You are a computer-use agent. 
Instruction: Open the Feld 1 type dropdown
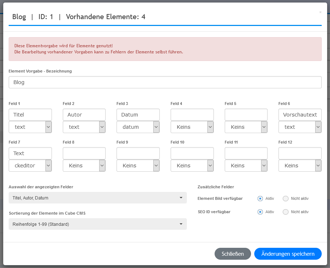pos(30,127)
